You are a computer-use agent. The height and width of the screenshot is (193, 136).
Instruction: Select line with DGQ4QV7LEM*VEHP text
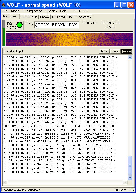(x=59, y=134)
